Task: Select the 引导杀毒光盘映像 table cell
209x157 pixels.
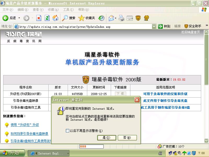Action: tap(26, 101)
